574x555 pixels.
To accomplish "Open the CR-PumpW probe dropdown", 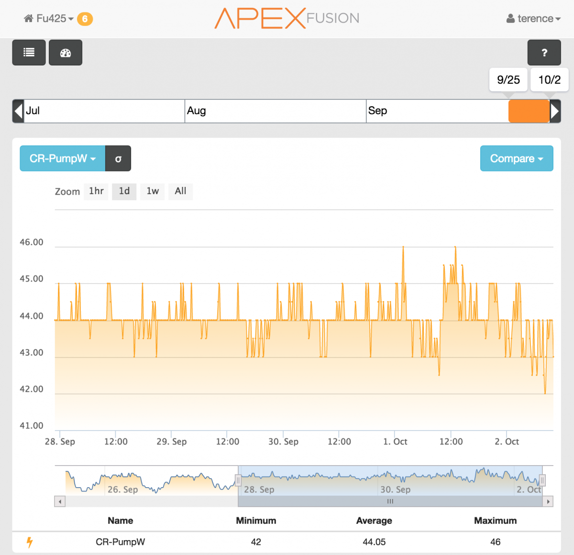I will pyautogui.click(x=63, y=158).
